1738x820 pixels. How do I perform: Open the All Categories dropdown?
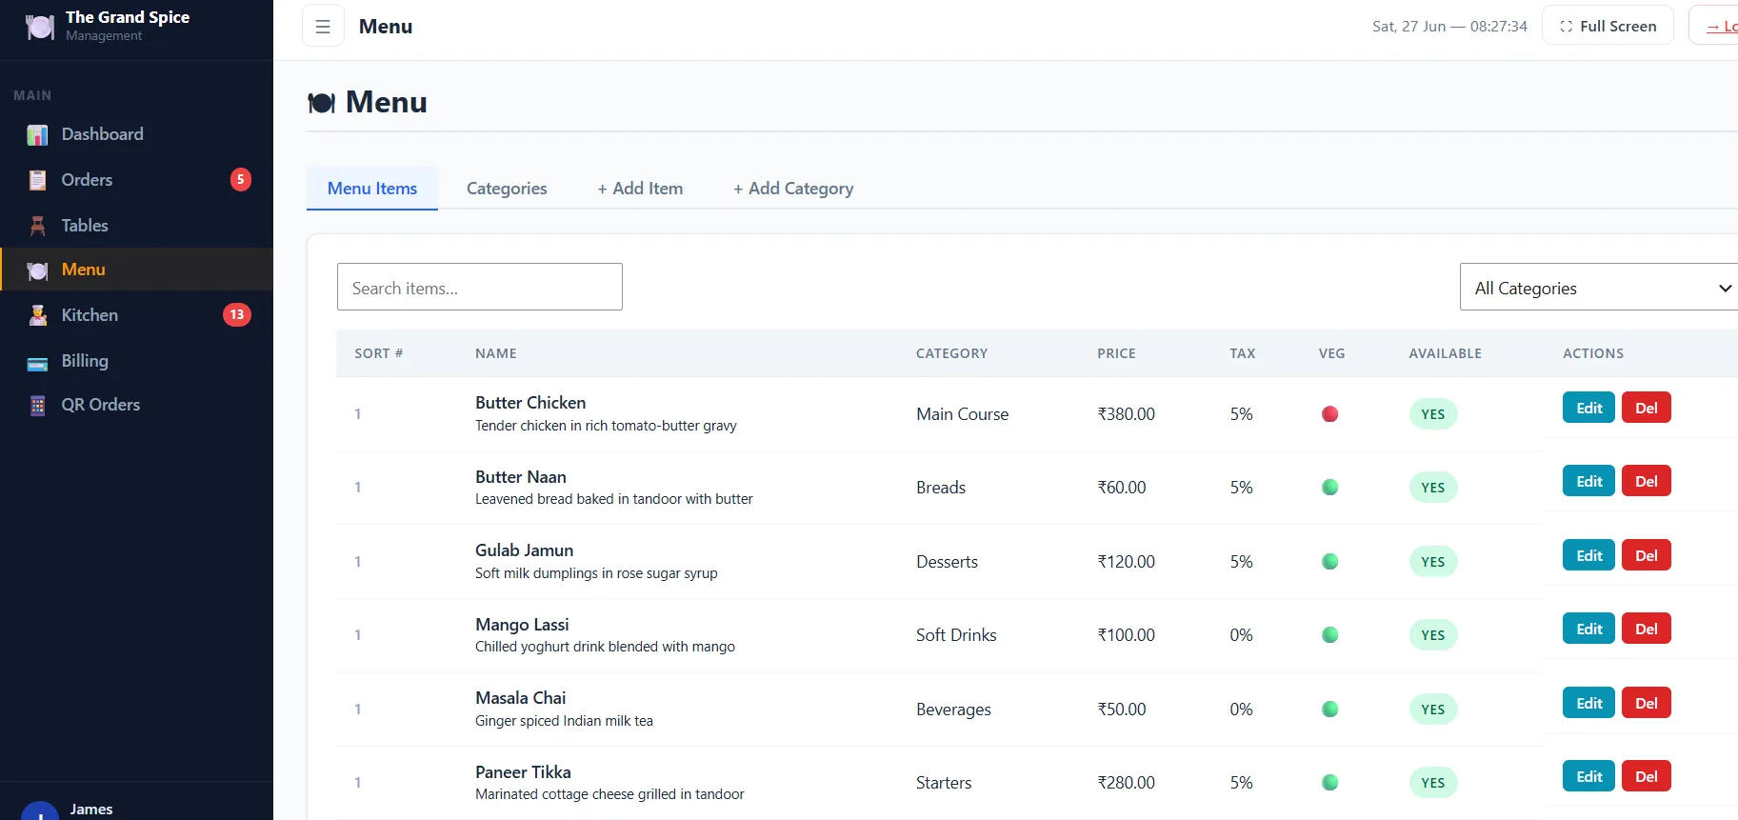tap(1599, 287)
